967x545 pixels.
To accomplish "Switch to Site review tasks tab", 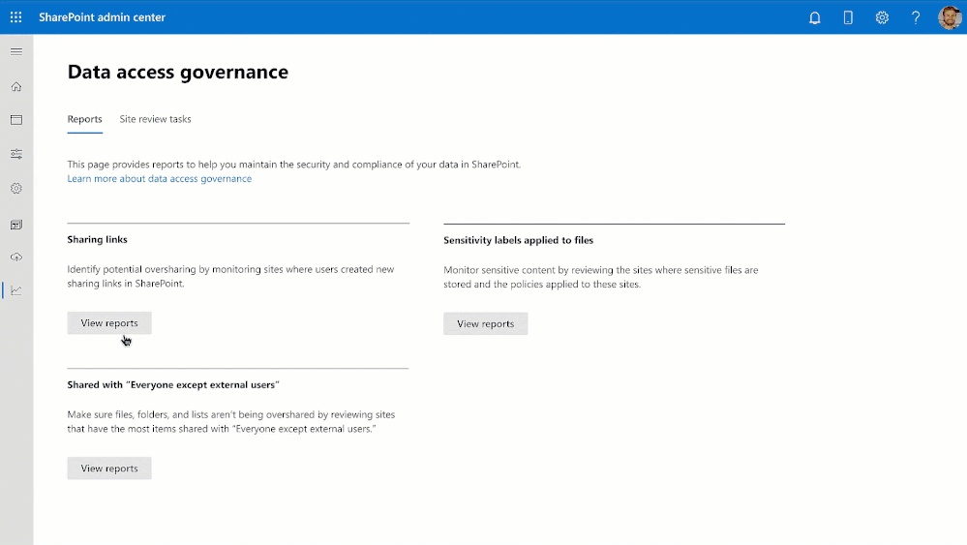I will tap(156, 120).
